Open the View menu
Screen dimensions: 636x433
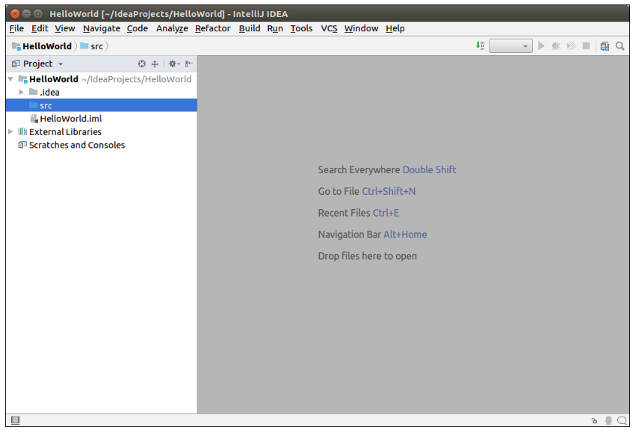coord(65,28)
